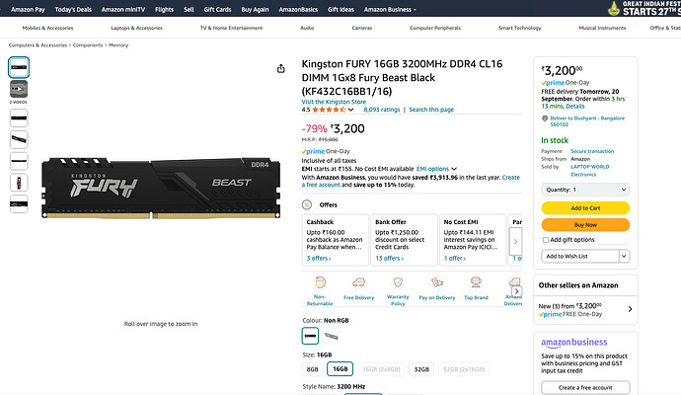Choose the Non RGB black colour swatch

[310, 336]
